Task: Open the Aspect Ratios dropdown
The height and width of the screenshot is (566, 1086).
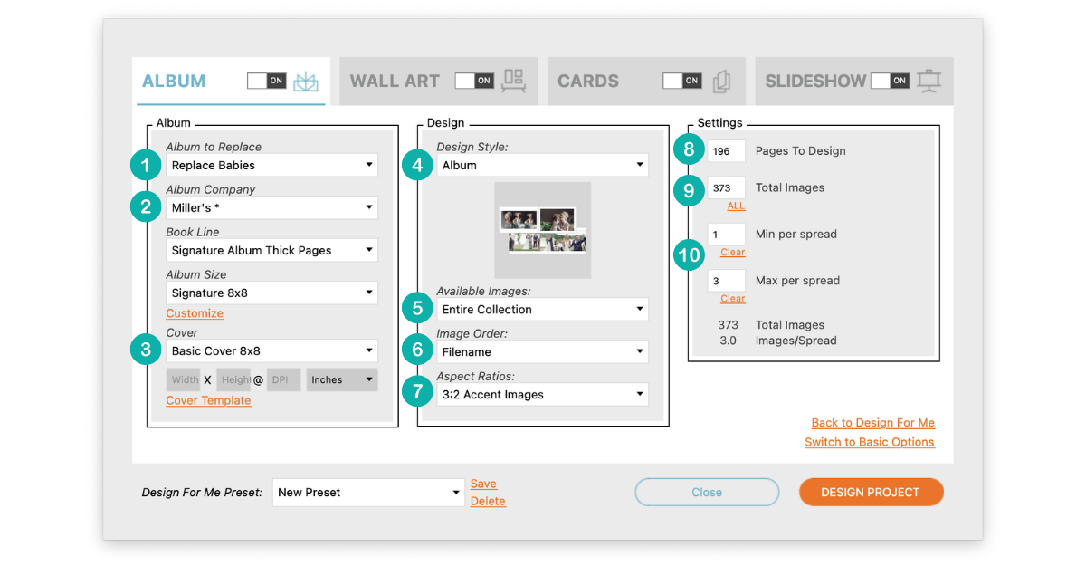Action: coord(542,394)
